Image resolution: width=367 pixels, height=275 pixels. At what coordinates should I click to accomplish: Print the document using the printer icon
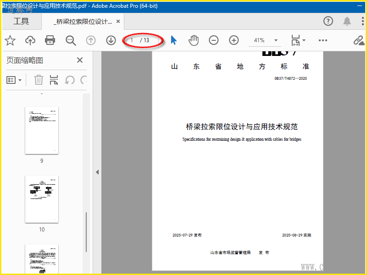50,40
